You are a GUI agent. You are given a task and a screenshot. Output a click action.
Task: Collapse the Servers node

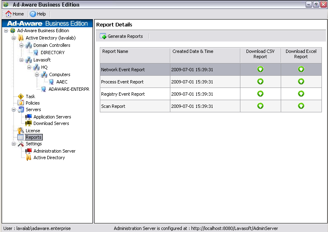pyautogui.click(x=13, y=109)
